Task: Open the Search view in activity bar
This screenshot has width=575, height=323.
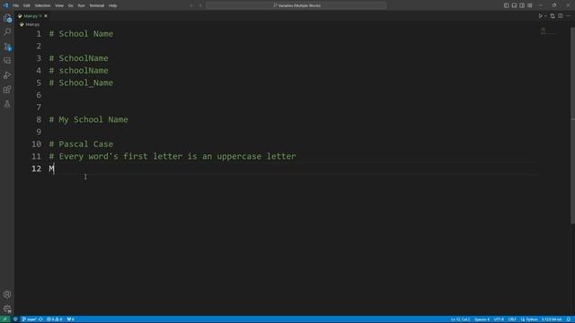Action: [7, 32]
